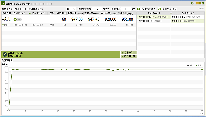Click ALL row maximum speed 951.00
206x117 pixels.
point(127,19)
